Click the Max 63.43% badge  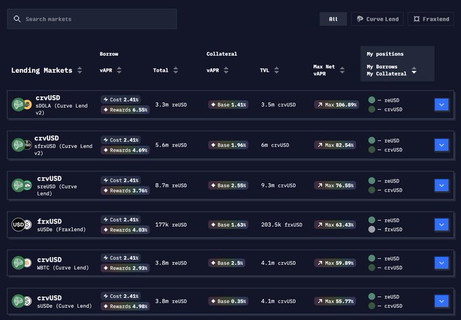click(x=335, y=224)
